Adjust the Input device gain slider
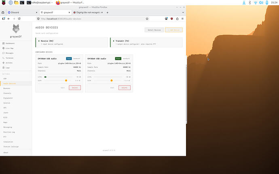The height and width of the screenshot is (174, 279). click(x=66, y=80)
